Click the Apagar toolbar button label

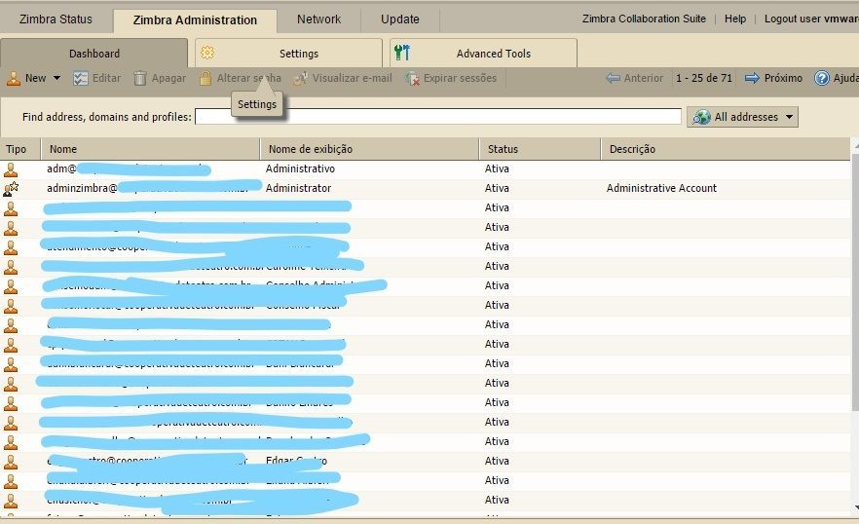(x=168, y=78)
